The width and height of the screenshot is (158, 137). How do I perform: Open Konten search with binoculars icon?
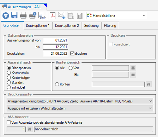coord(149,84)
